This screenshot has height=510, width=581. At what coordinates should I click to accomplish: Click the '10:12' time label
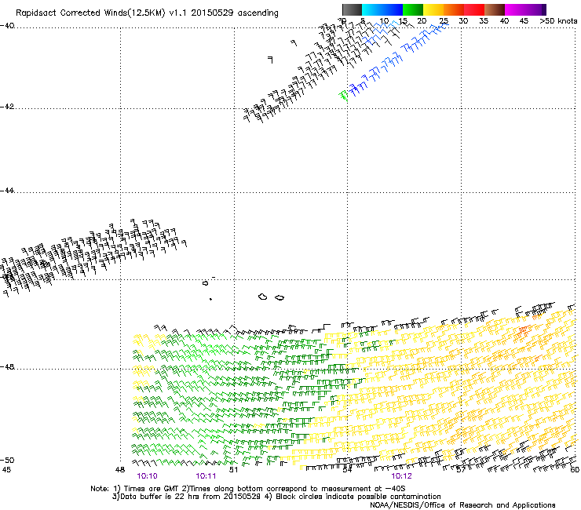[x=402, y=476]
